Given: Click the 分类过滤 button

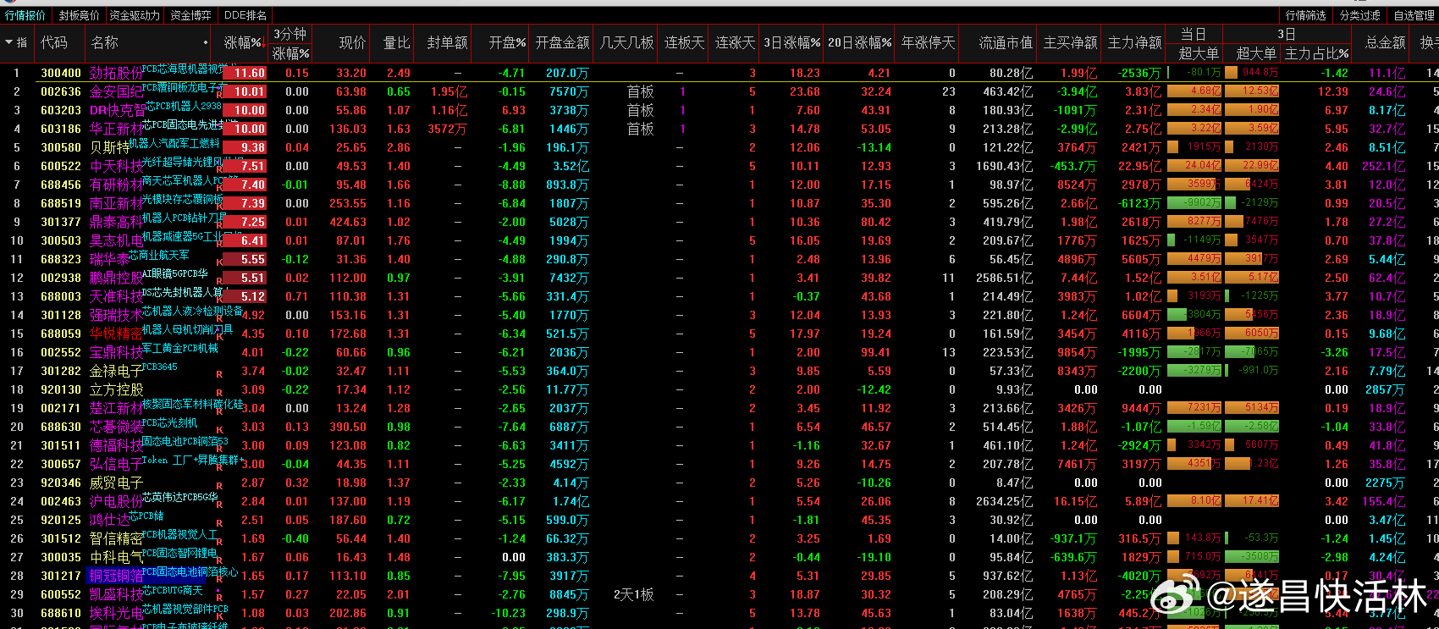Looking at the screenshot, I should (x=1360, y=15).
